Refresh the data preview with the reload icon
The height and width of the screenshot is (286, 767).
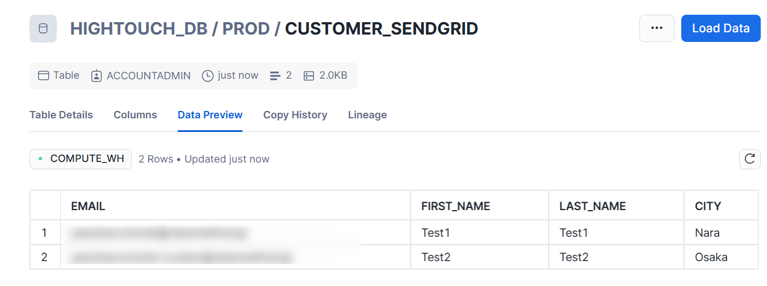749,159
